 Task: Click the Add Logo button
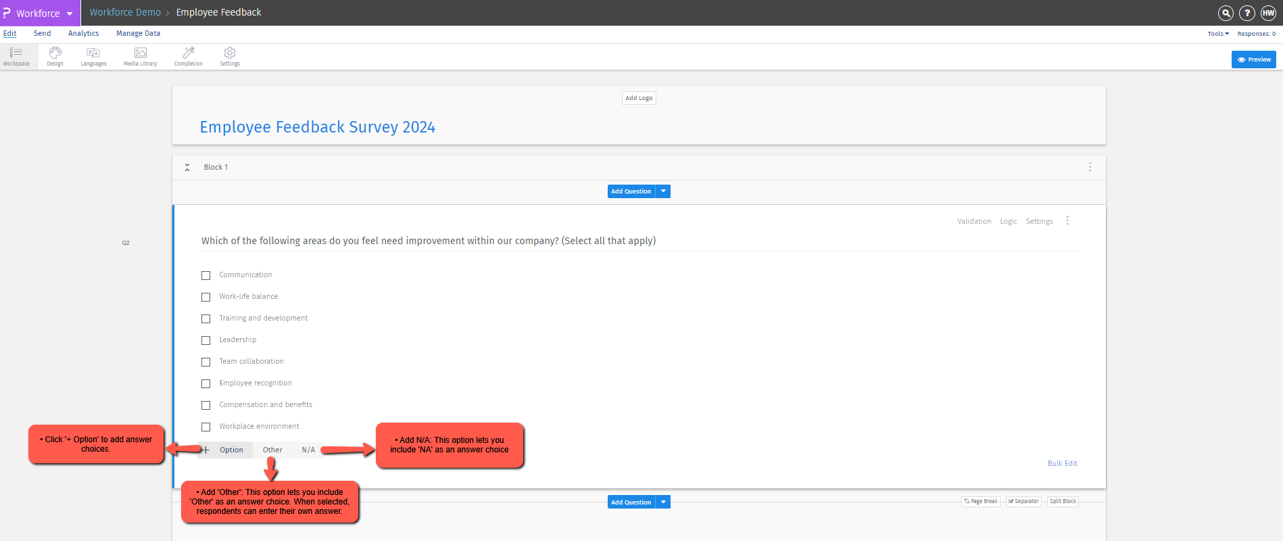(x=639, y=98)
